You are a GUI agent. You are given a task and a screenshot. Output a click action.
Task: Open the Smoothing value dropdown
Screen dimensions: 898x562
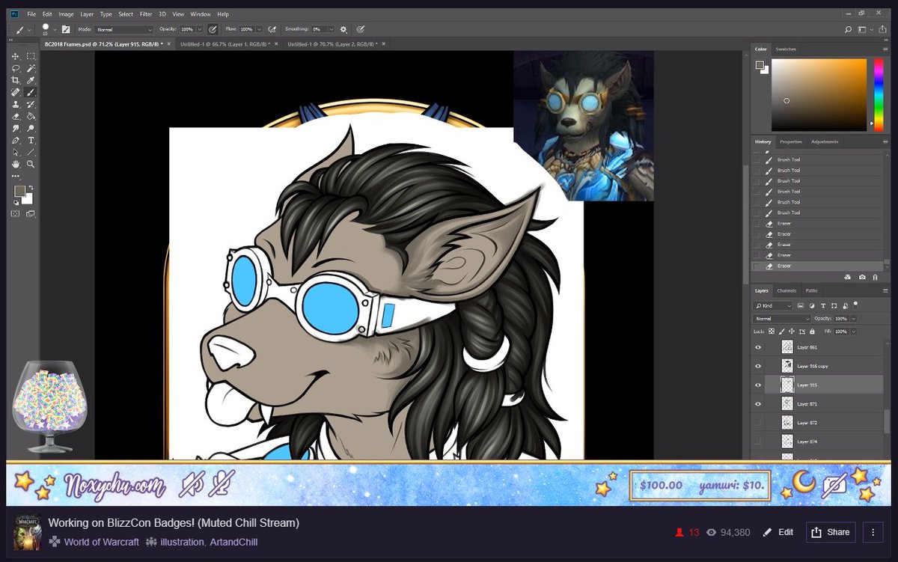click(330, 29)
